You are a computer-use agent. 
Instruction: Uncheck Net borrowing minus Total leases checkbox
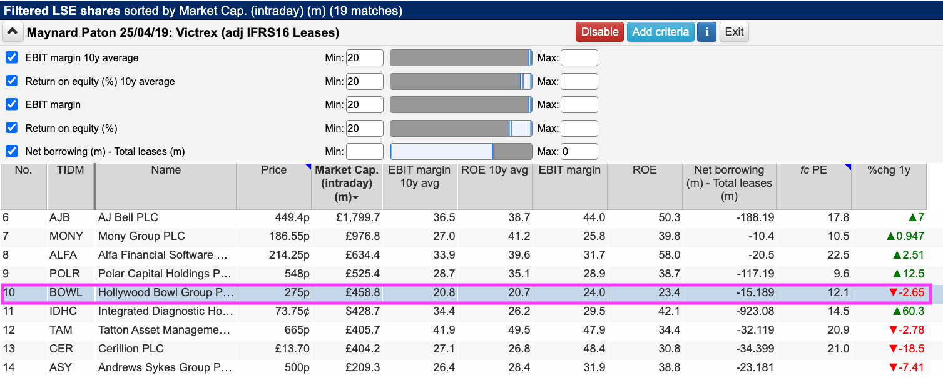click(x=11, y=151)
